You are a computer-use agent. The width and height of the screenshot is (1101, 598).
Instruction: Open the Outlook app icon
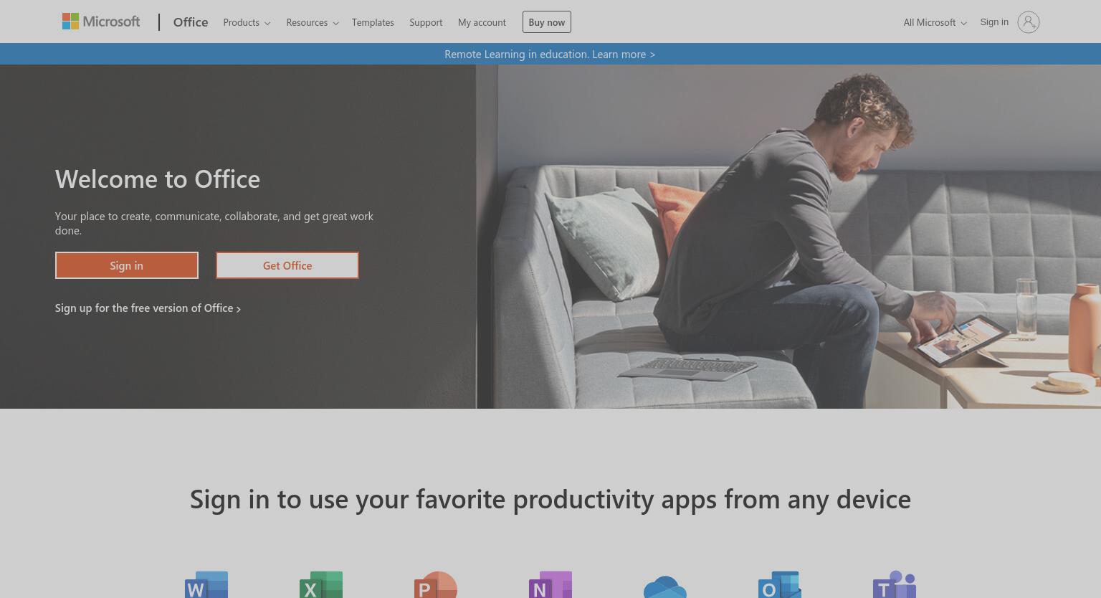point(780,584)
